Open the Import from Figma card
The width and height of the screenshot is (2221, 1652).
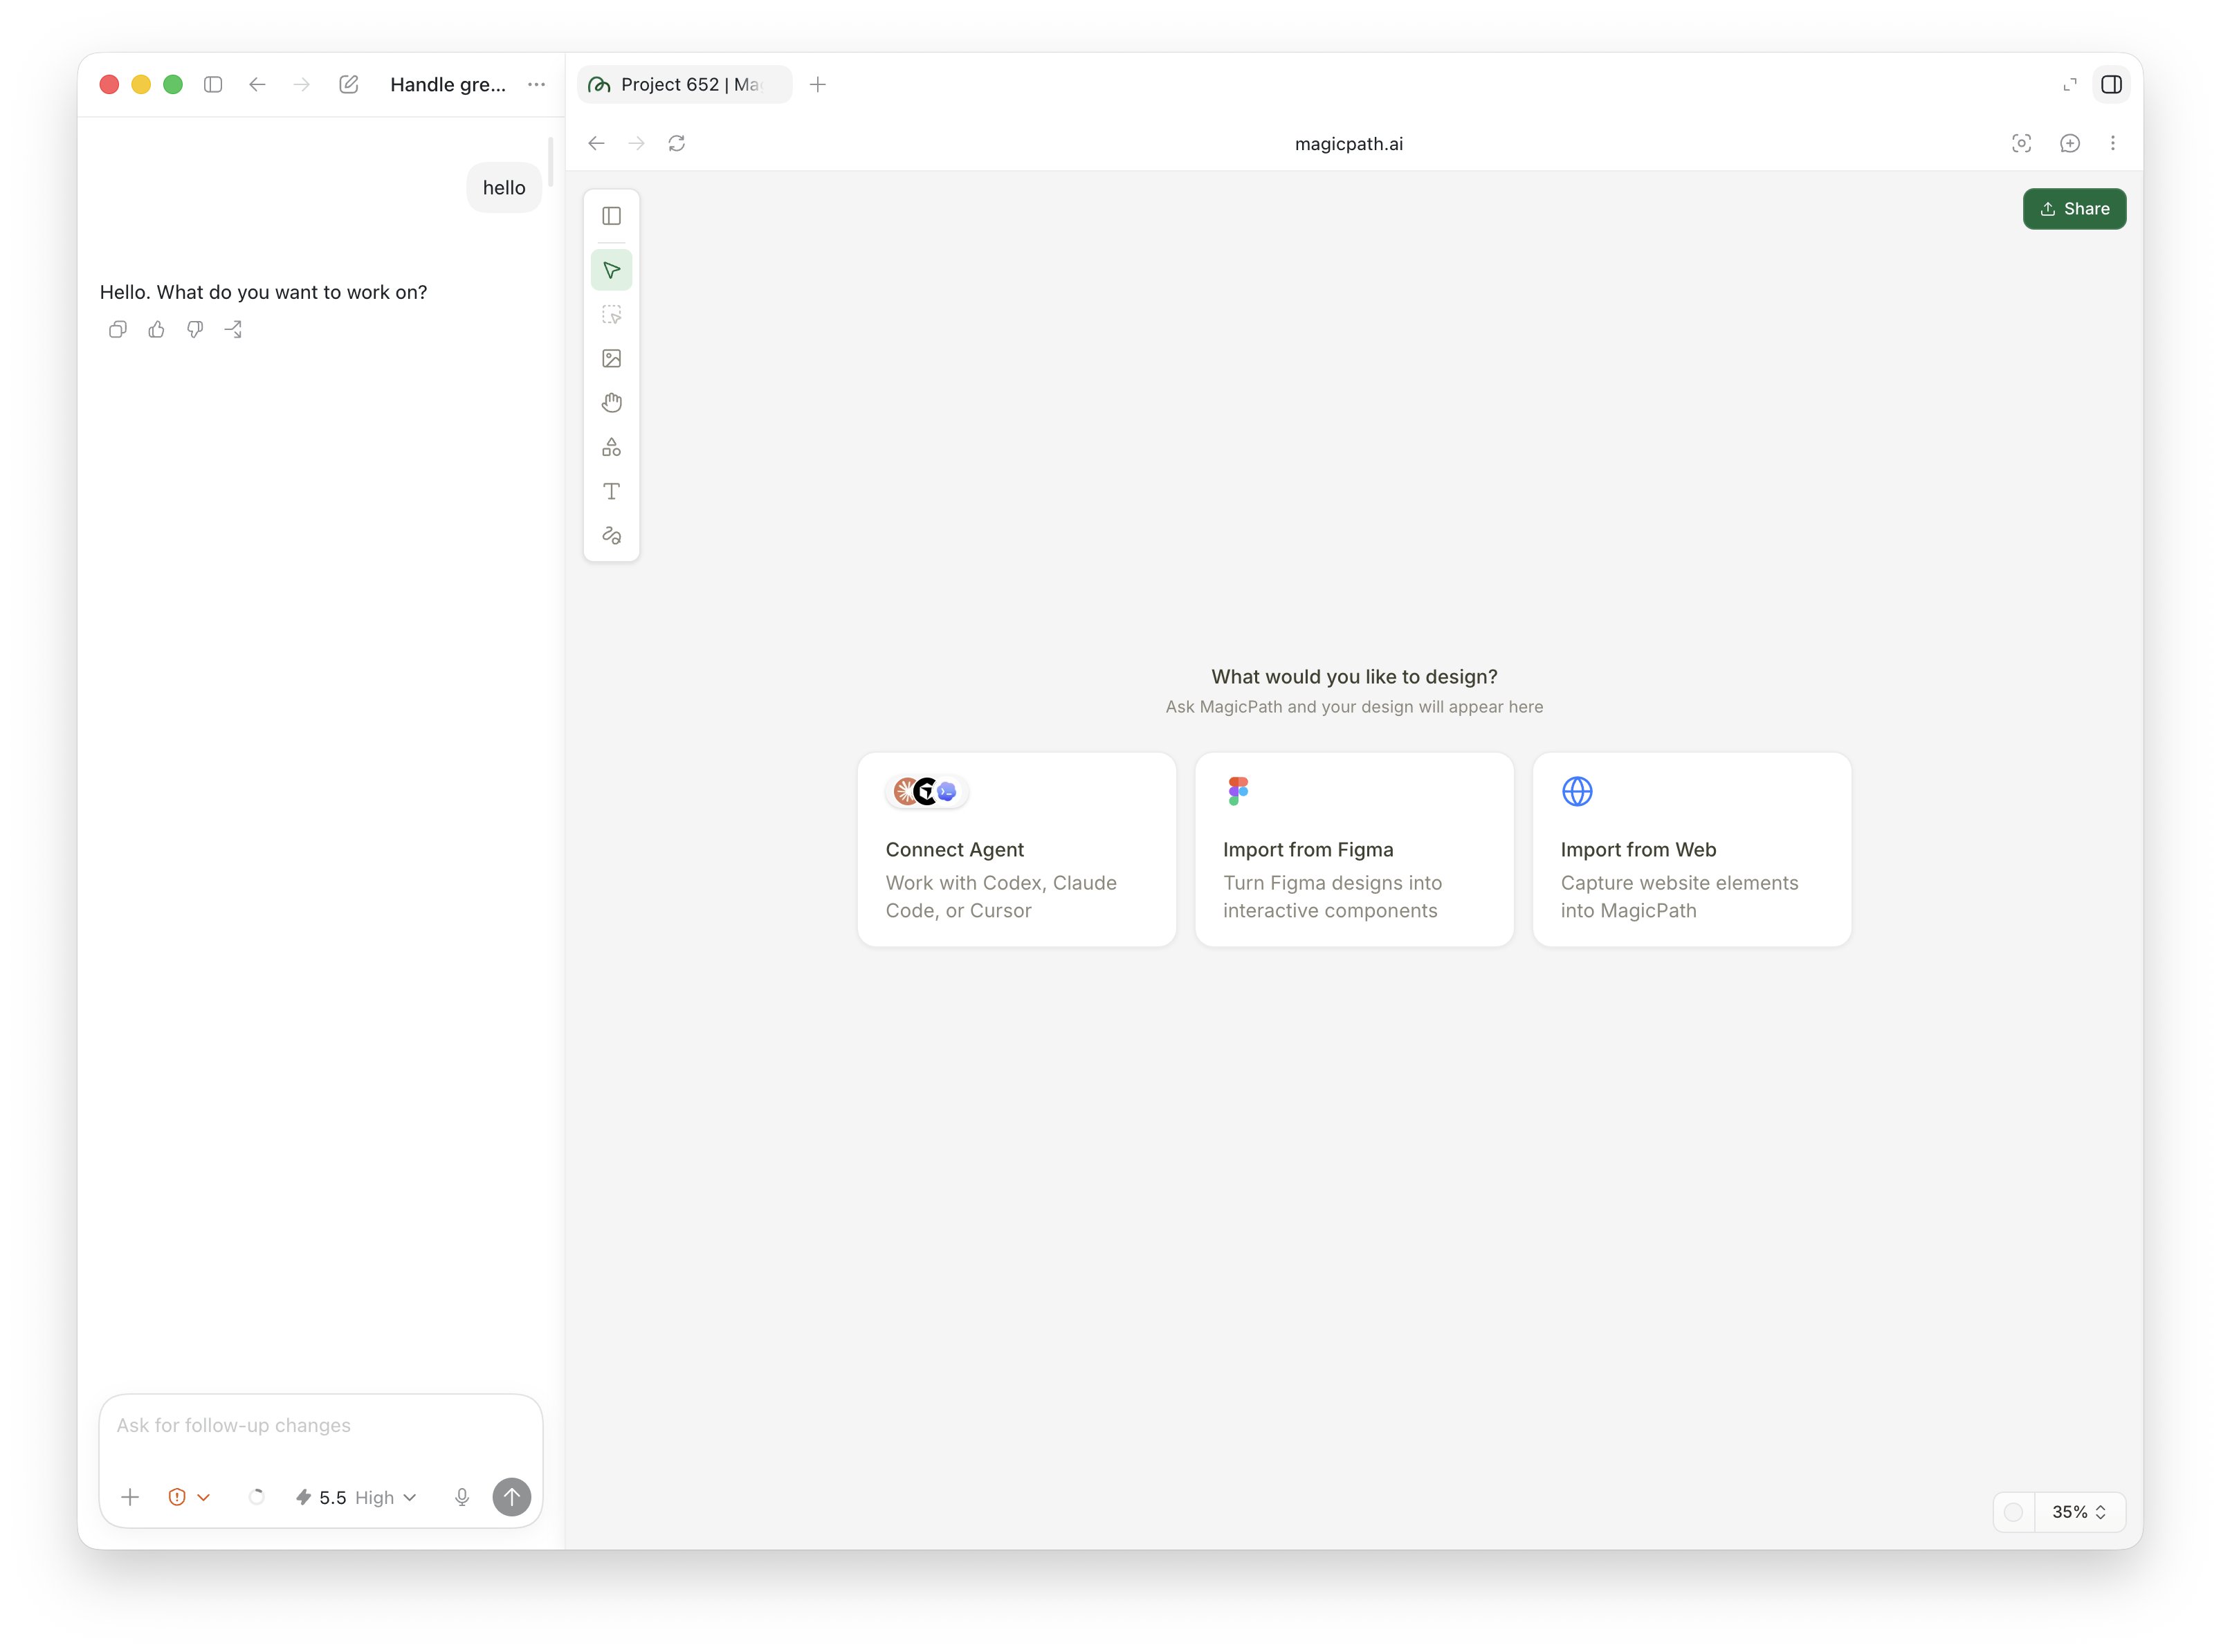[x=1354, y=849]
